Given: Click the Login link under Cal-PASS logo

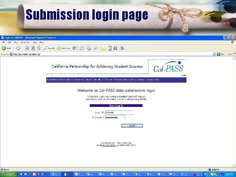Looking at the screenshot, I should (184, 75).
